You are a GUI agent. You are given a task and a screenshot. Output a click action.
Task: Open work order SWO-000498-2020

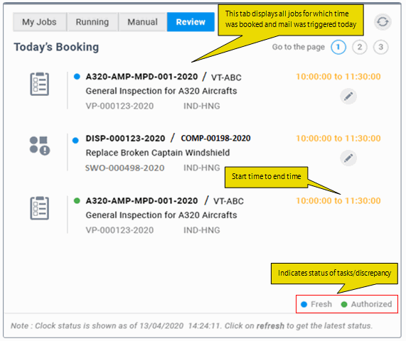[x=125, y=168]
